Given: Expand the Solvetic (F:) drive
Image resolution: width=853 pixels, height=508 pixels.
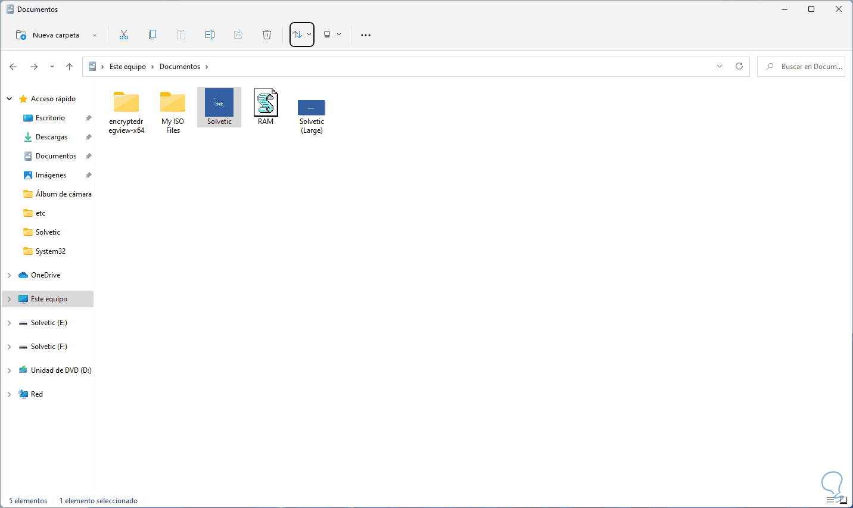Looking at the screenshot, I should 9,347.
